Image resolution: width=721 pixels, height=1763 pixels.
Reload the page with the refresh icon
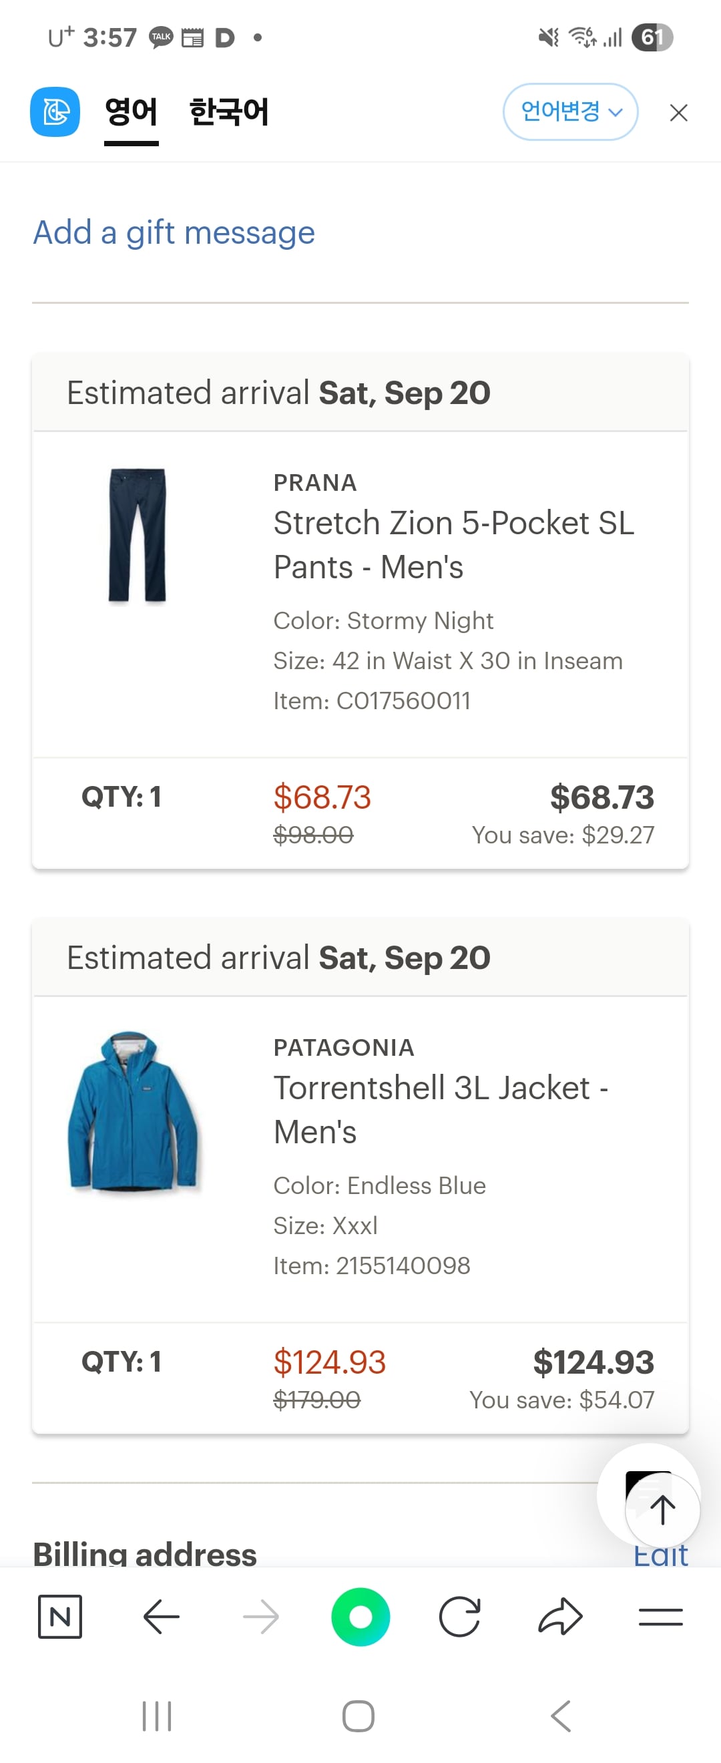(460, 1617)
